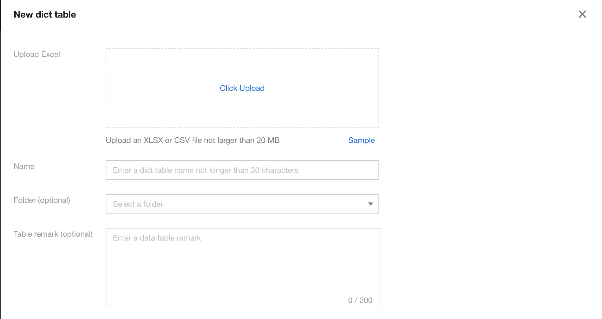This screenshot has height=319, width=602.
Task: Click the XLSX or CSV size hint text
Action: (x=193, y=140)
